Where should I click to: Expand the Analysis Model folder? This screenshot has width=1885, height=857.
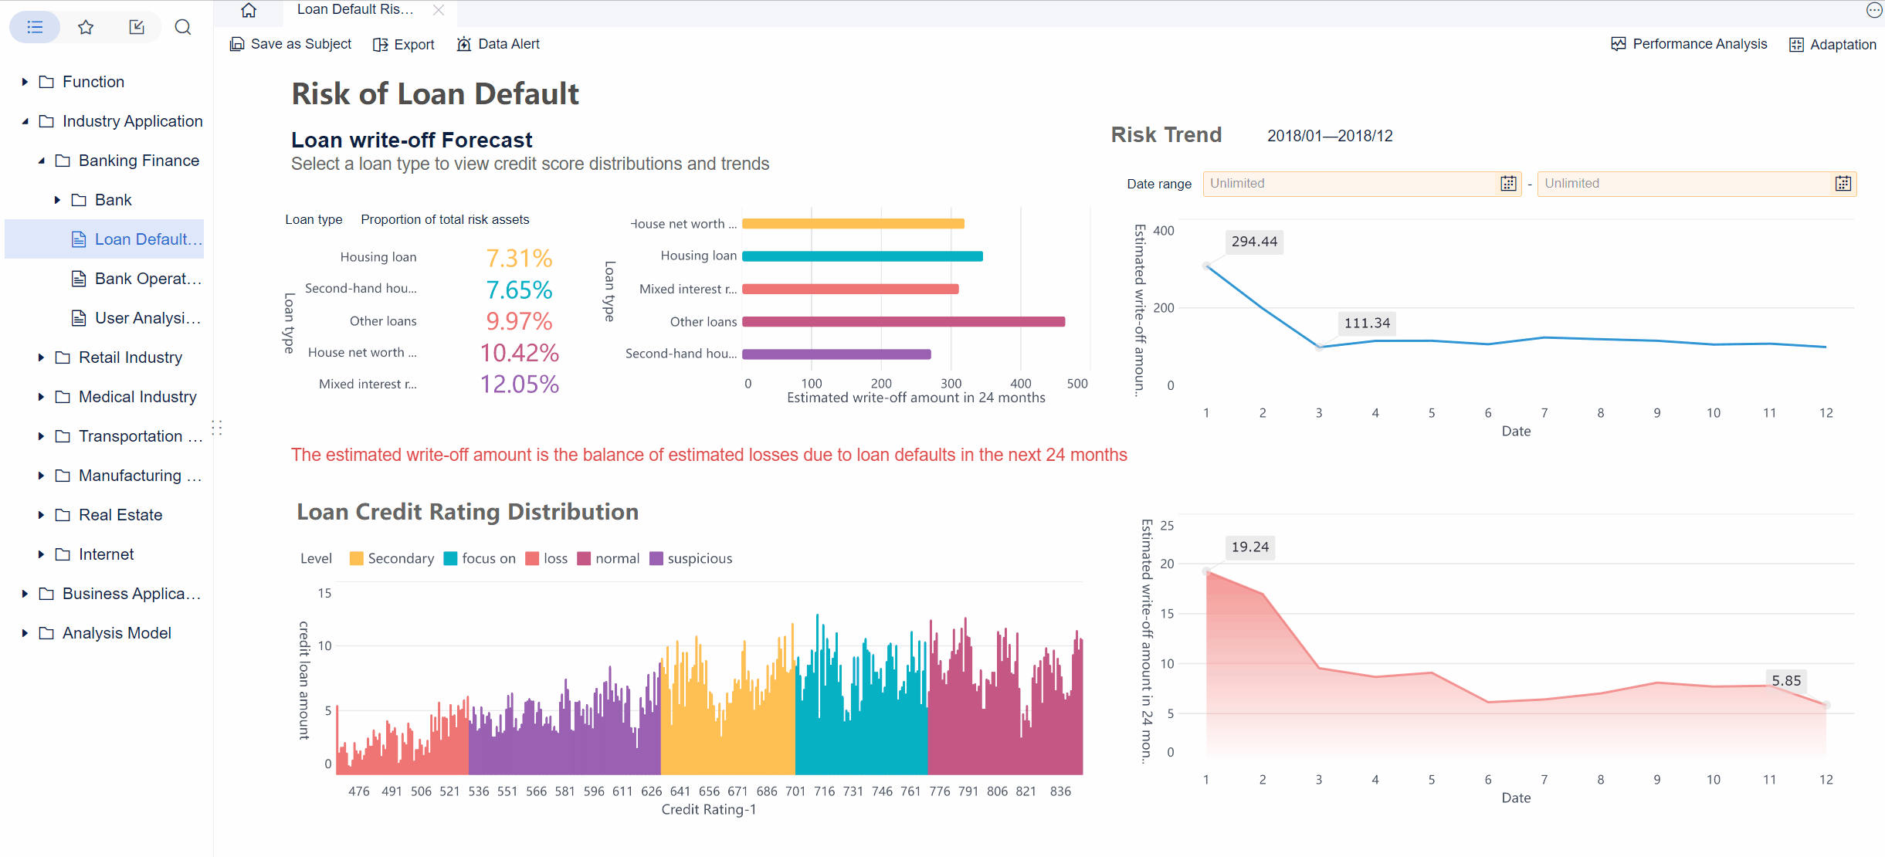[25, 633]
